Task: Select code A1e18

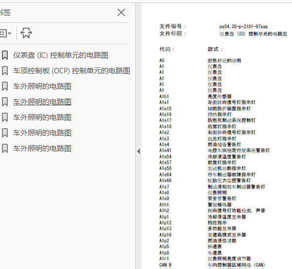Action: pyautogui.click(x=165, y=126)
